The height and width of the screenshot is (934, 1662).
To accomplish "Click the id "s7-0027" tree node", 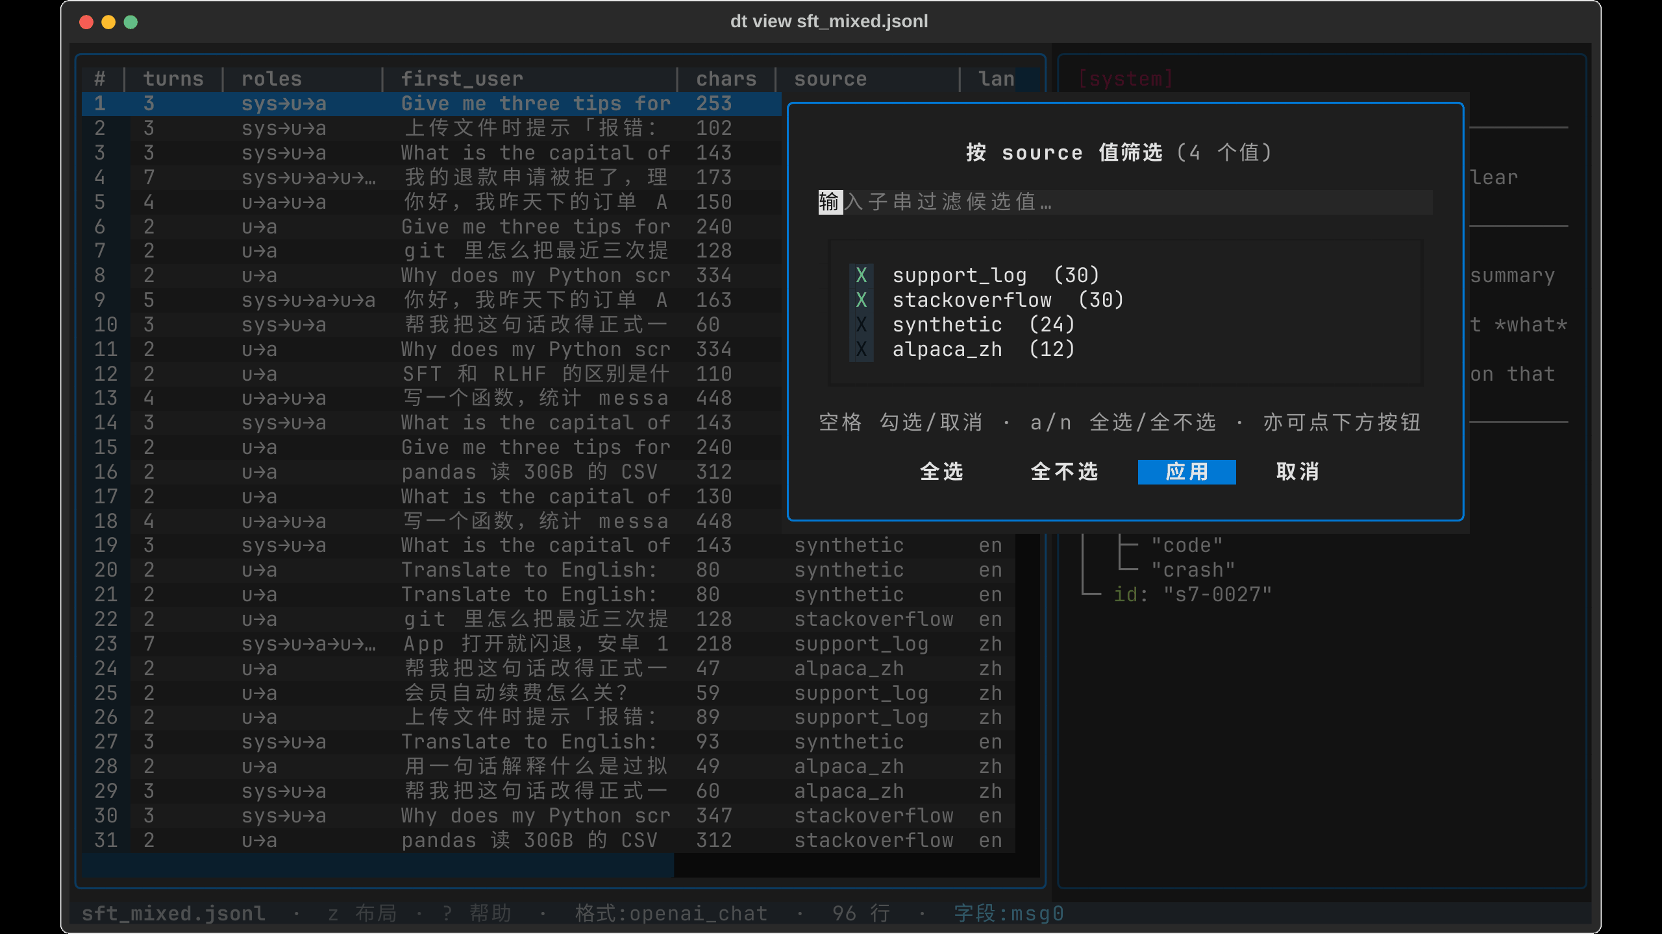I will point(1192,594).
